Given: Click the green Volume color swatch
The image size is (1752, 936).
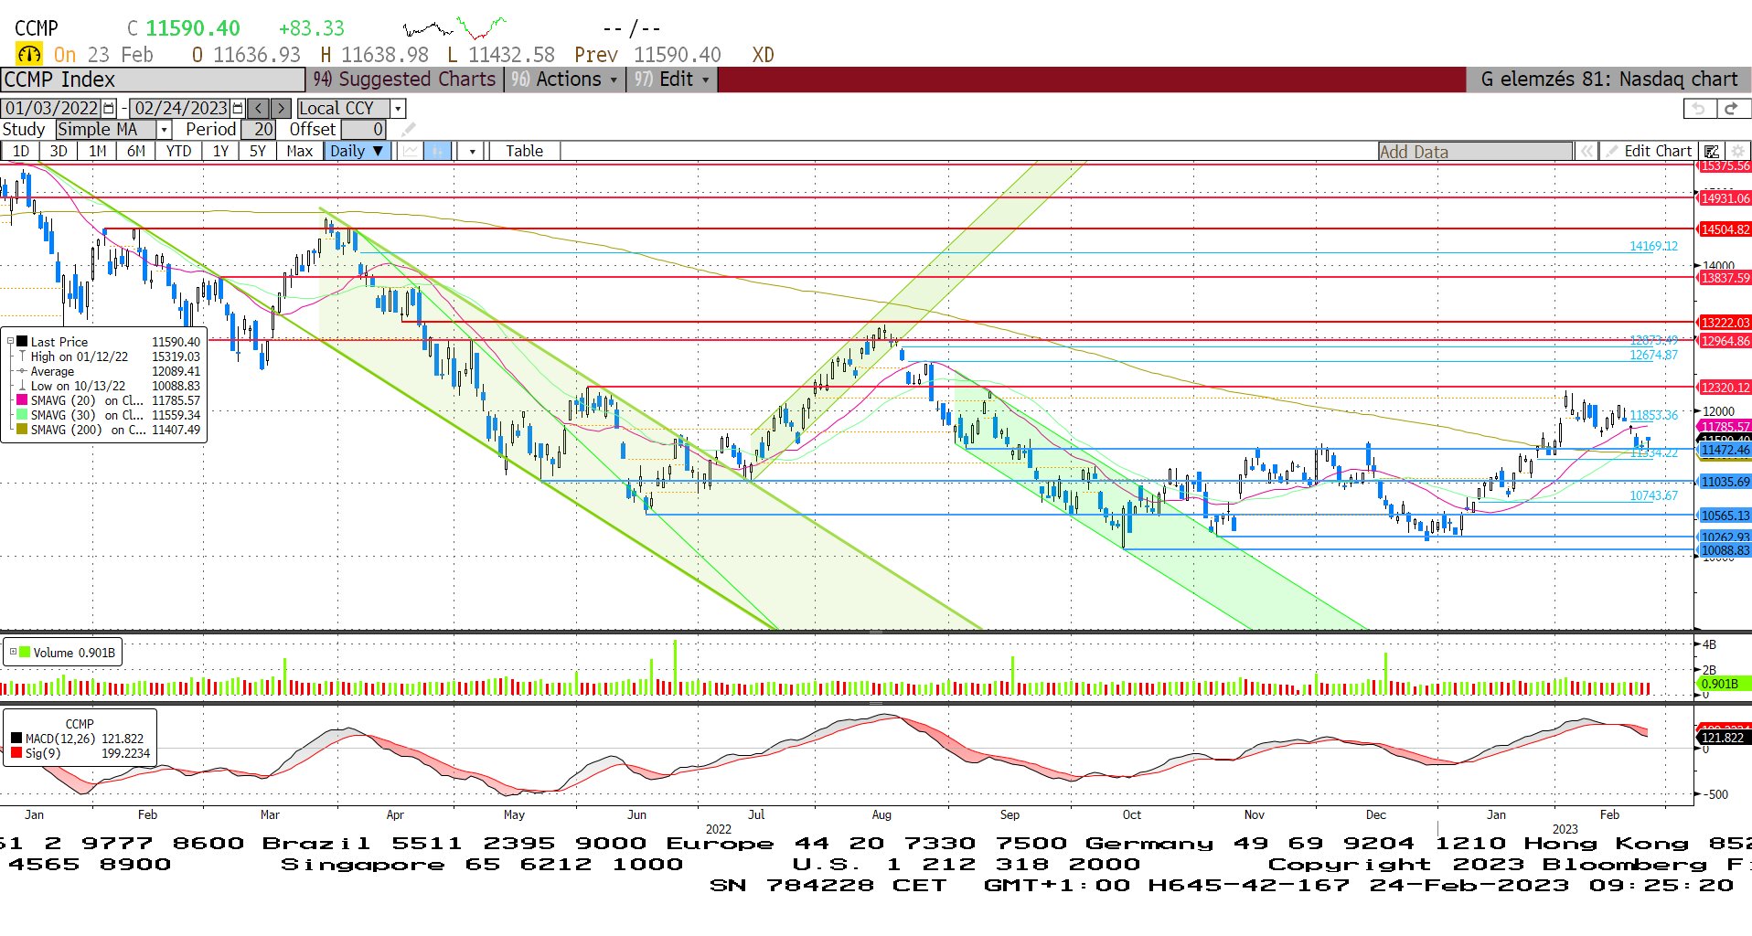Looking at the screenshot, I should click(x=25, y=653).
